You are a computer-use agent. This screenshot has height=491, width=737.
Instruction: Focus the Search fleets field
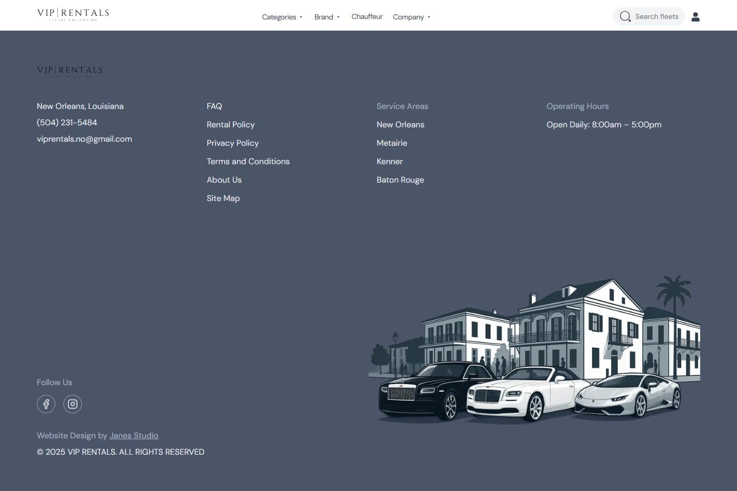click(649, 16)
